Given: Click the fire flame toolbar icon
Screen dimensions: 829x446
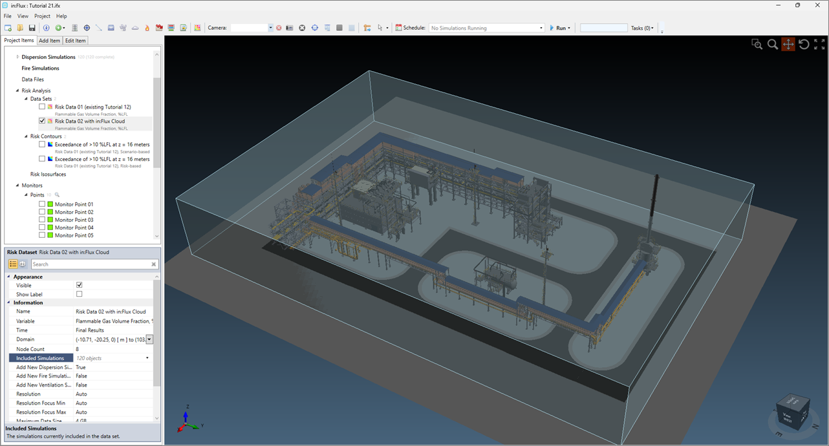Looking at the screenshot, I should pyautogui.click(x=147, y=28).
